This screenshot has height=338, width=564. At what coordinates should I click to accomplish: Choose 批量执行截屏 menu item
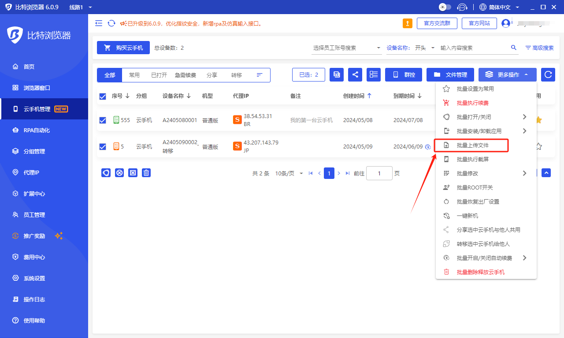[x=486, y=159]
